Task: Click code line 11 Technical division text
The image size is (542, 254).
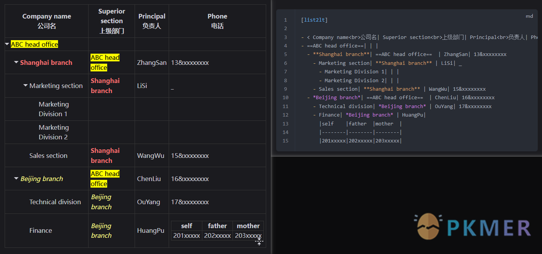Action: click(x=345, y=106)
